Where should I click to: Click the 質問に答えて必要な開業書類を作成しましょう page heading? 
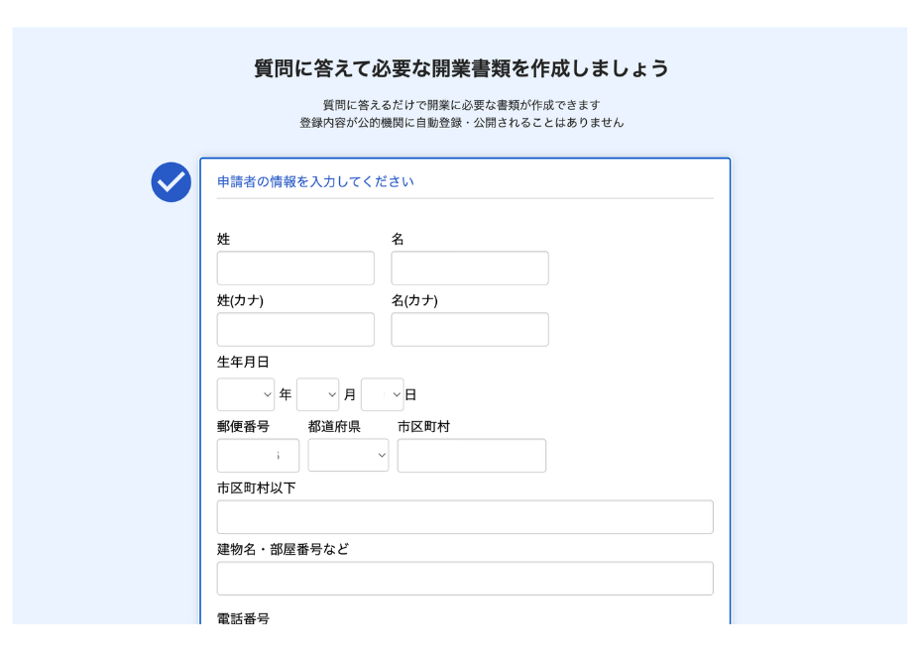point(461,68)
